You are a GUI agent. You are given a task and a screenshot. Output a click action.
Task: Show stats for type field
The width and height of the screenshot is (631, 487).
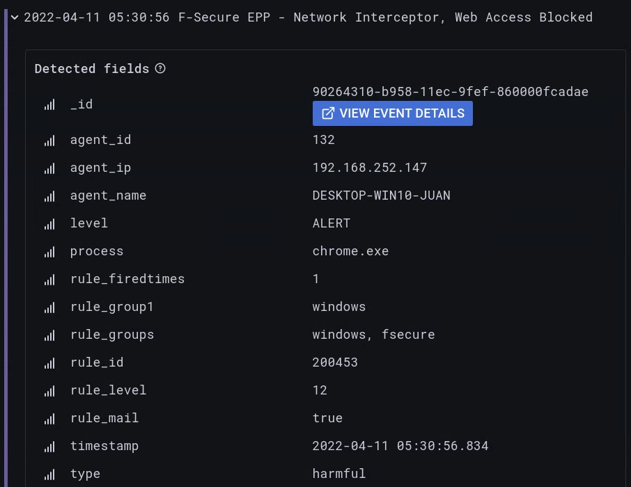(x=49, y=474)
